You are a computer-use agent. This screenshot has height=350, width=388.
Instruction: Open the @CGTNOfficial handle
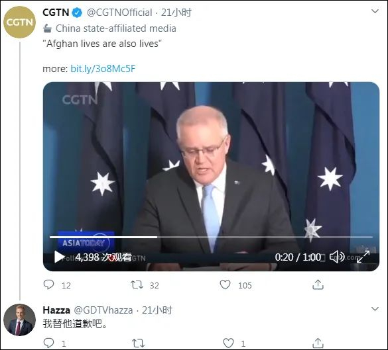click(119, 13)
